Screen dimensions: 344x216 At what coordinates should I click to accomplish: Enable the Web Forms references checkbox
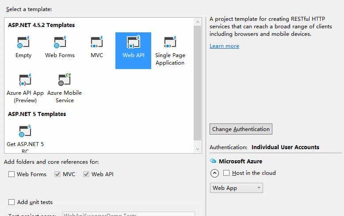pyautogui.click(x=11, y=174)
